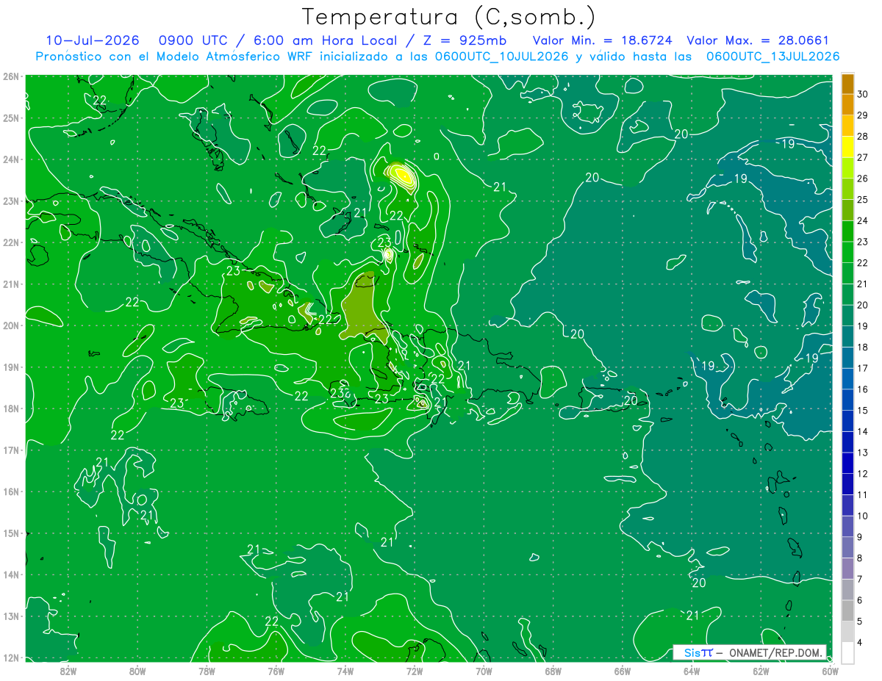Select the '10-Jul-2026' date text

click(x=91, y=40)
